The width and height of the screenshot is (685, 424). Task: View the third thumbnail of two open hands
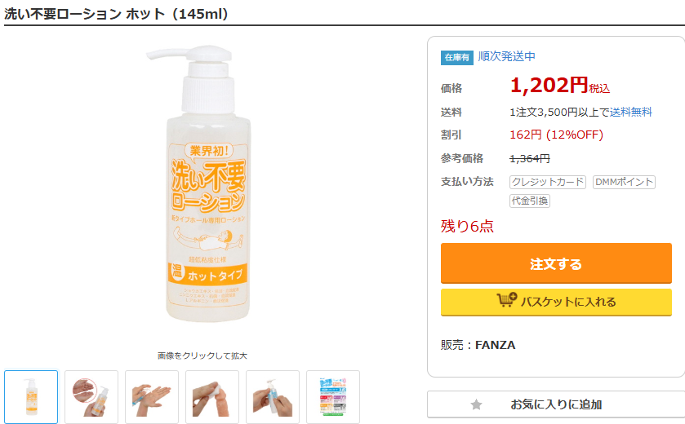[x=152, y=397]
